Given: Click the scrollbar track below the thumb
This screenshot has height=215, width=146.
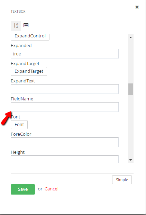Looking at the screenshot, I should click(130, 126).
